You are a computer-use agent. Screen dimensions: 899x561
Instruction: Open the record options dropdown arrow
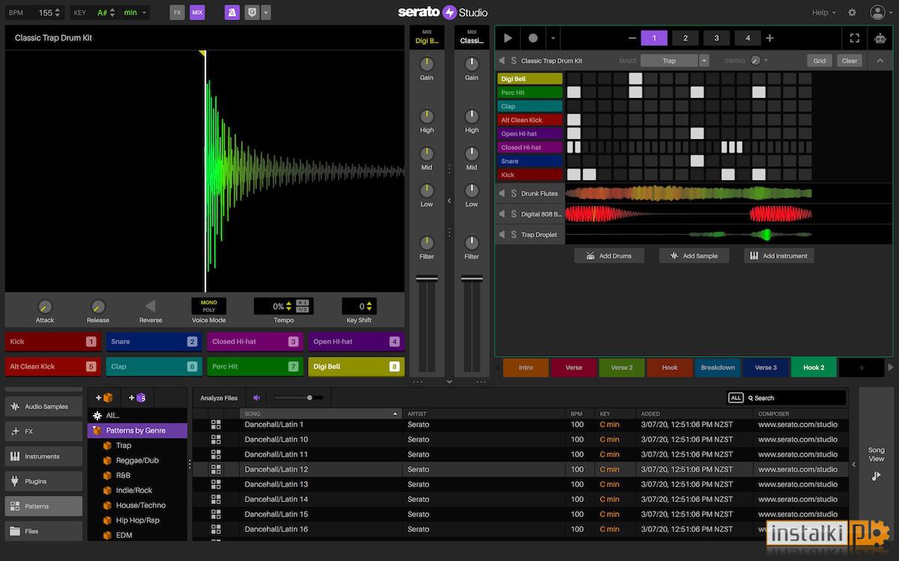click(x=553, y=38)
